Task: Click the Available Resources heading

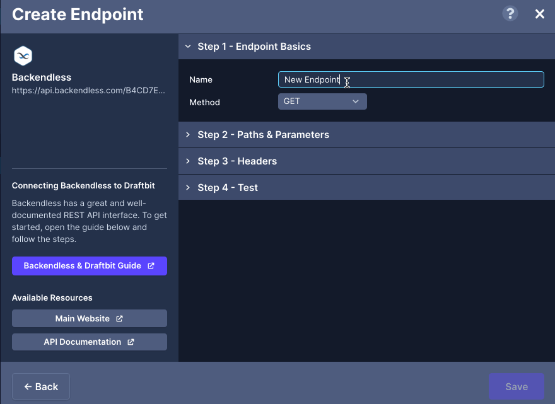Action: [x=52, y=298]
